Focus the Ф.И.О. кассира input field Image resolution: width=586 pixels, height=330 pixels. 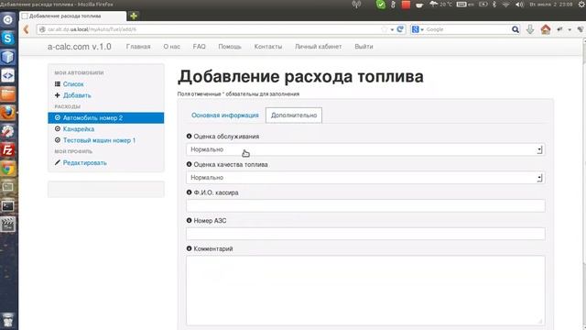[x=365, y=205]
